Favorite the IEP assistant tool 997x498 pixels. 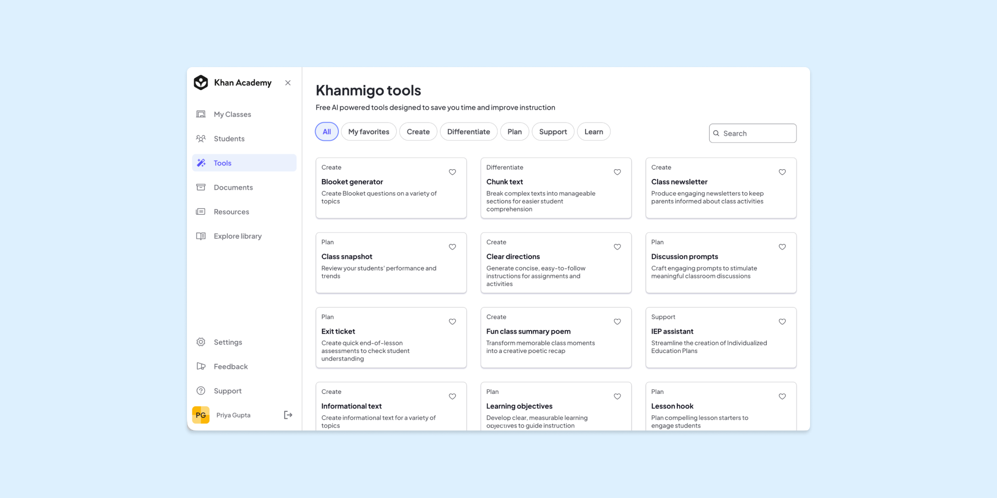[782, 322]
